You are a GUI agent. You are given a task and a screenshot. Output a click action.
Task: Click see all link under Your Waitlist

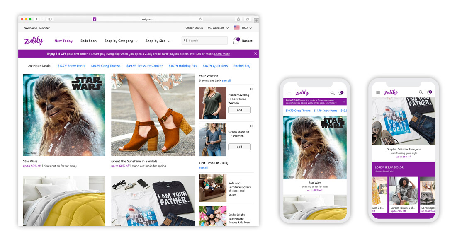[226, 80]
